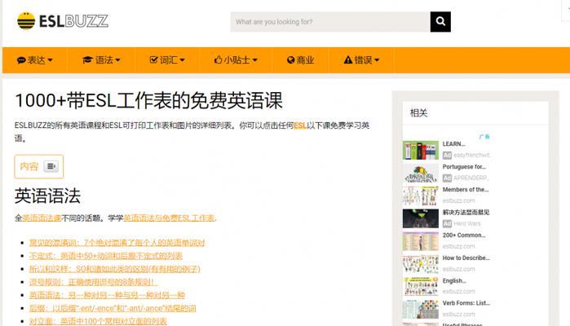Screen dimensions: 570x326
Task: Click the Hero Wars ad thumbnail image
Action: [x=421, y=218]
